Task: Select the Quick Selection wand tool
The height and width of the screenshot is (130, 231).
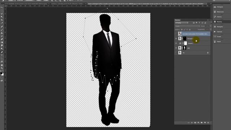Action: [x=2, y=17]
